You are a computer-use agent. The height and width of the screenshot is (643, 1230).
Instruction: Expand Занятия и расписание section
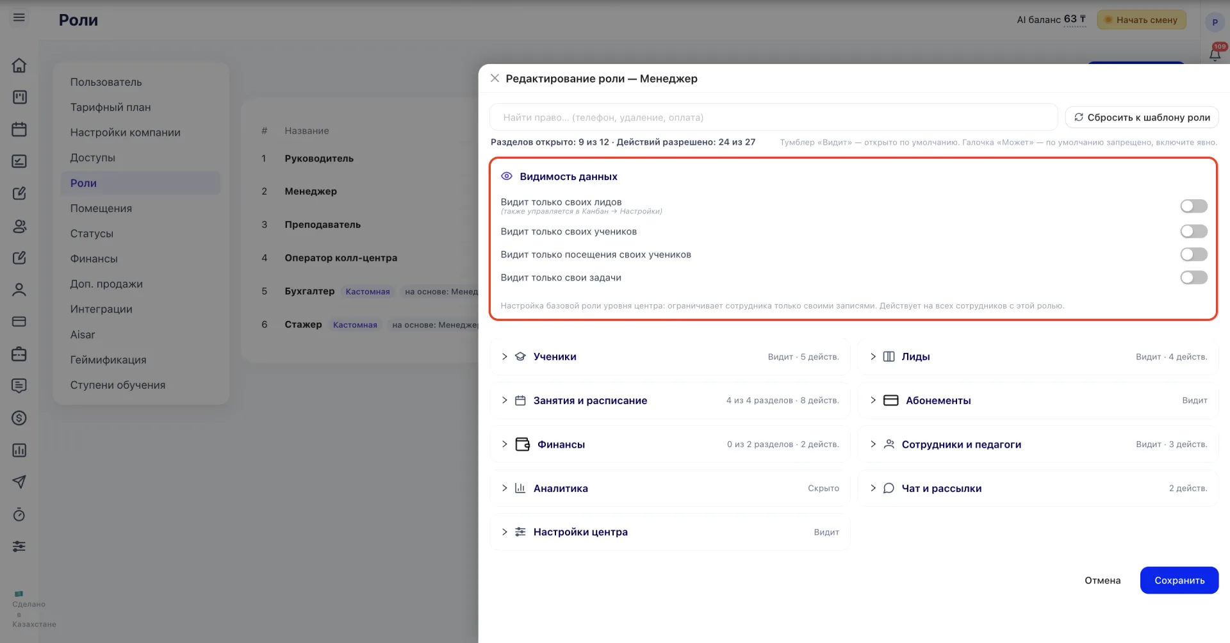[x=504, y=400]
